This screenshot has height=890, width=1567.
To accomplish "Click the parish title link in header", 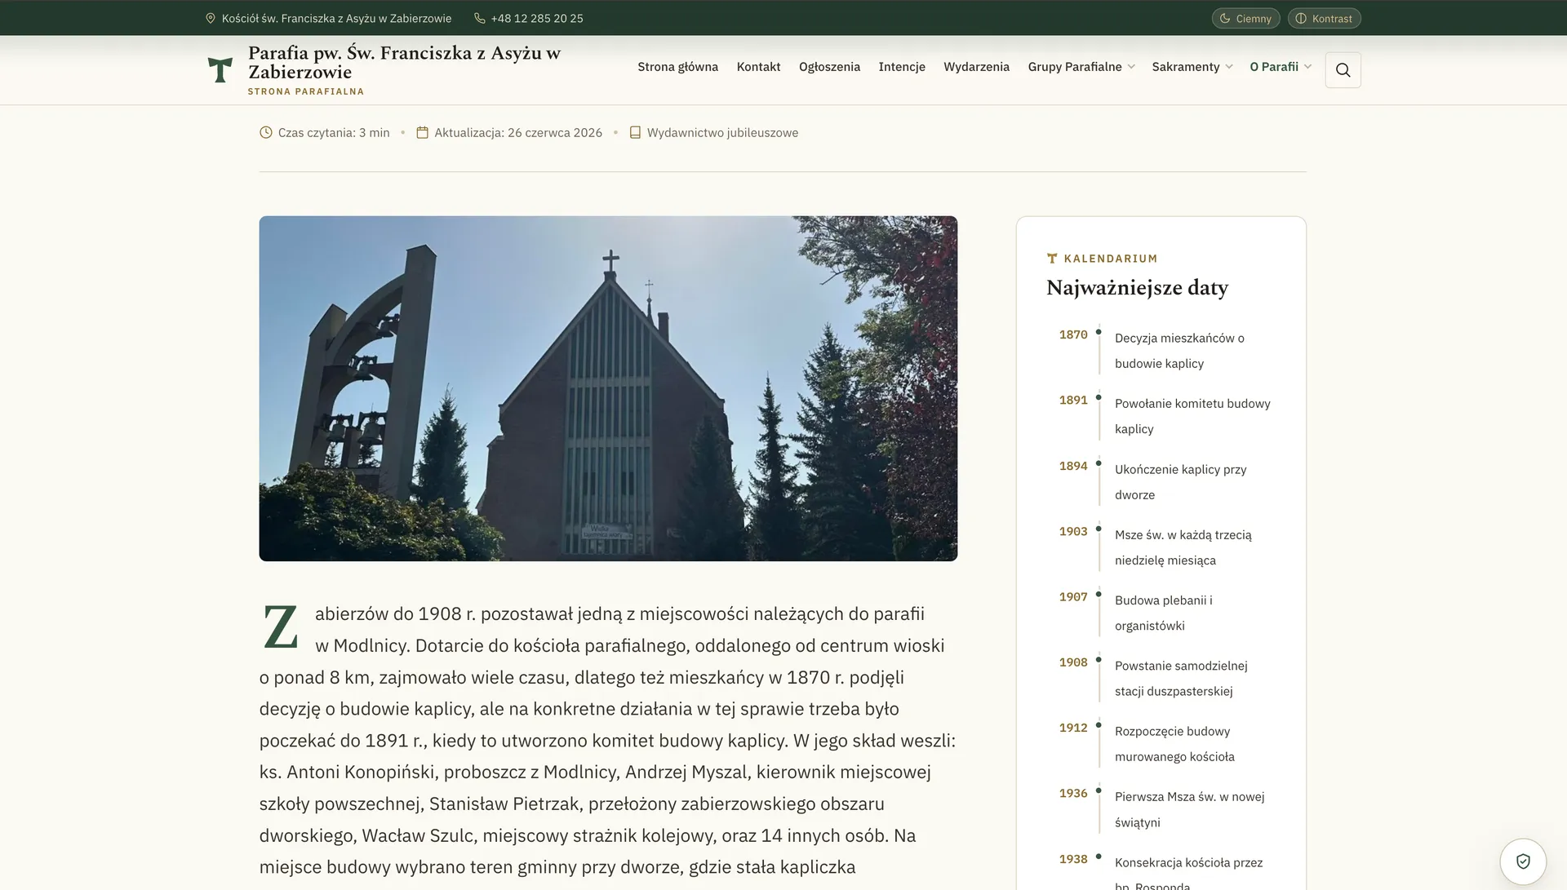I will 404,63.
